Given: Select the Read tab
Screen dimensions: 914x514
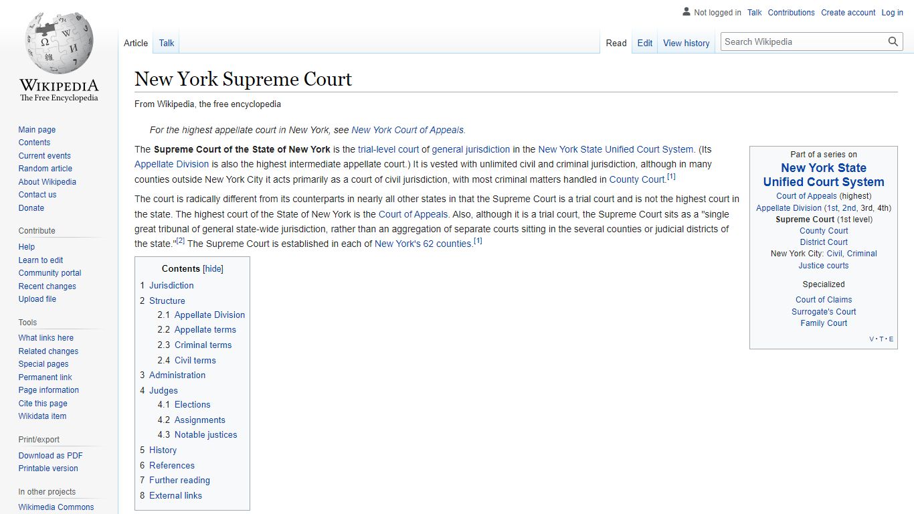Looking at the screenshot, I should point(616,43).
